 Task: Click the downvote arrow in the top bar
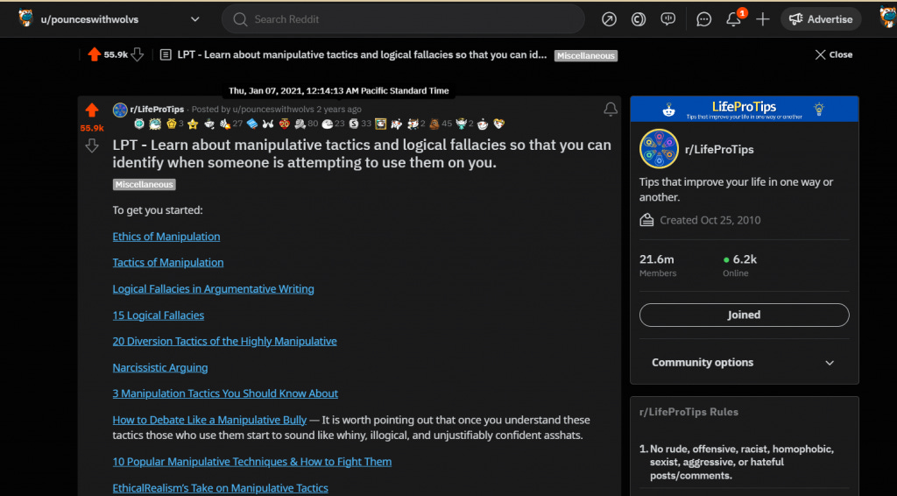click(x=138, y=54)
